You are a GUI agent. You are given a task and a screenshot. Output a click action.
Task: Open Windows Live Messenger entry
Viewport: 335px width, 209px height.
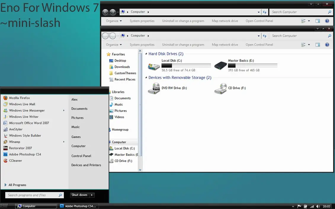(x=24, y=111)
